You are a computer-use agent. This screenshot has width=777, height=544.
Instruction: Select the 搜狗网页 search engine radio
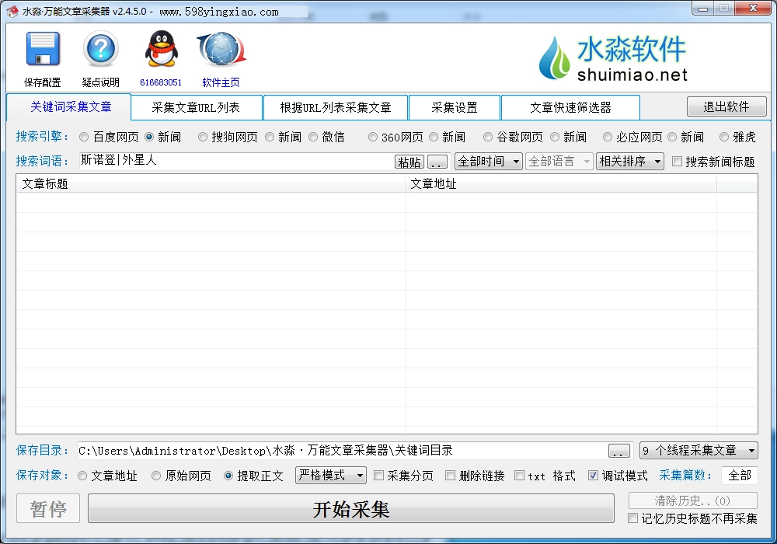pyautogui.click(x=203, y=138)
